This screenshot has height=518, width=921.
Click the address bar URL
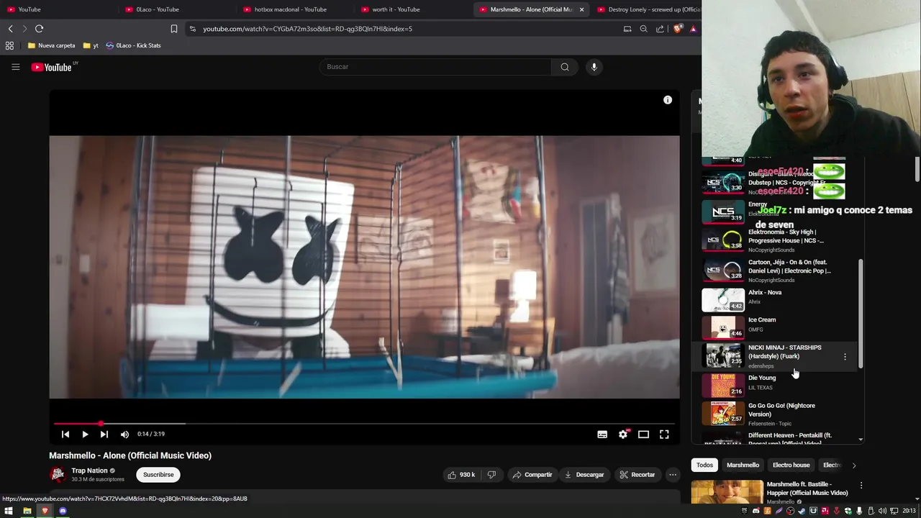[307, 29]
